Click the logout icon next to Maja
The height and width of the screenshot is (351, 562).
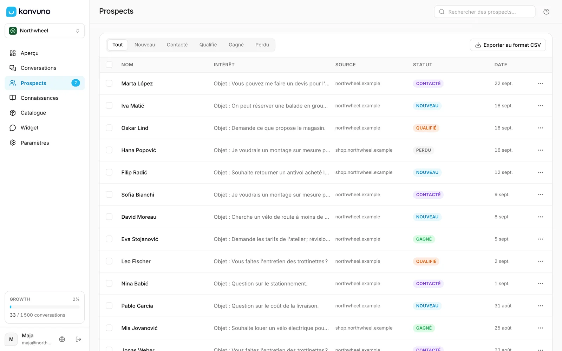78,339
